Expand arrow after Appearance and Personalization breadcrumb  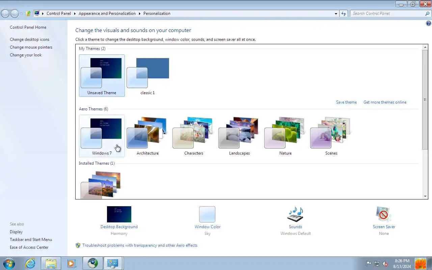(139, 13)
